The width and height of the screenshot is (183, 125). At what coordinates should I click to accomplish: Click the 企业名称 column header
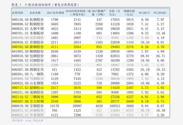tap(35, 13)
